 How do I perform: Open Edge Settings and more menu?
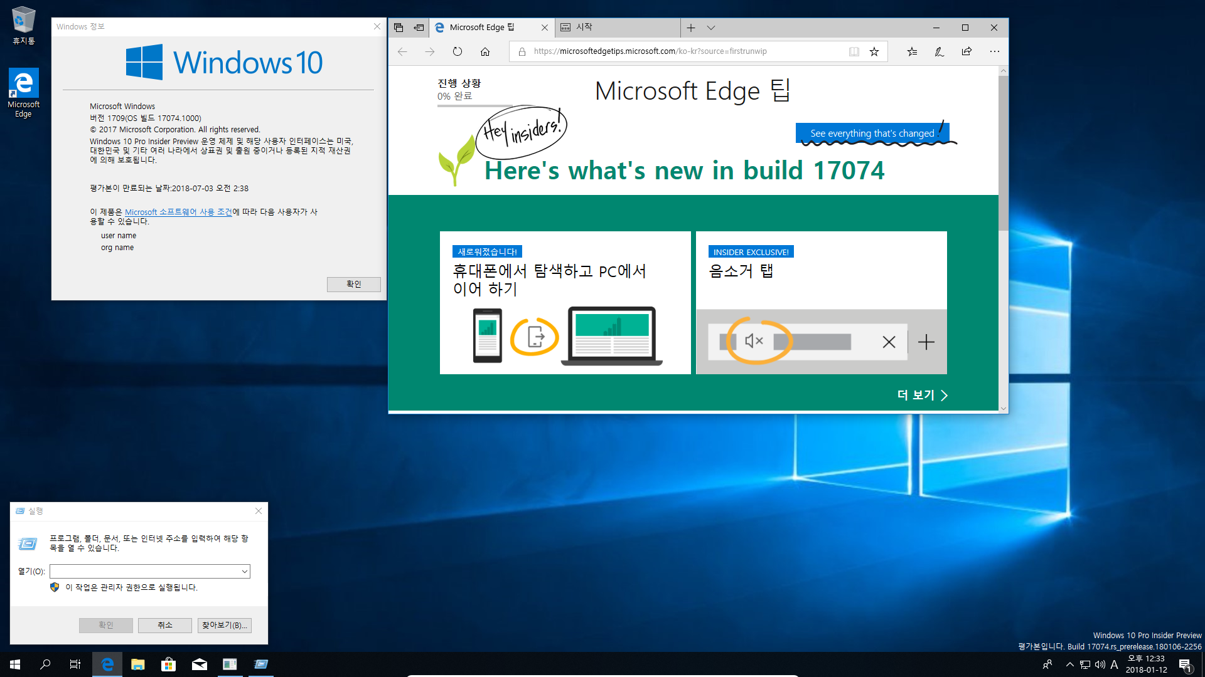(995, 51)
